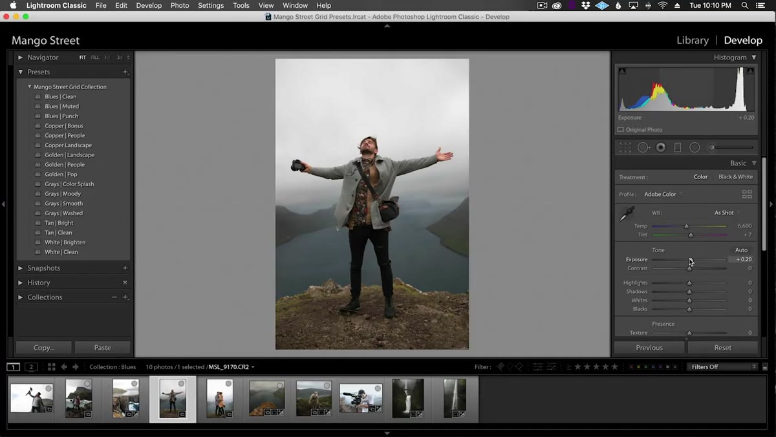Image resolution: width=776 pixels, height=437 pixels.
Task: Expand the Navigator panel
Action: (21, 58)
